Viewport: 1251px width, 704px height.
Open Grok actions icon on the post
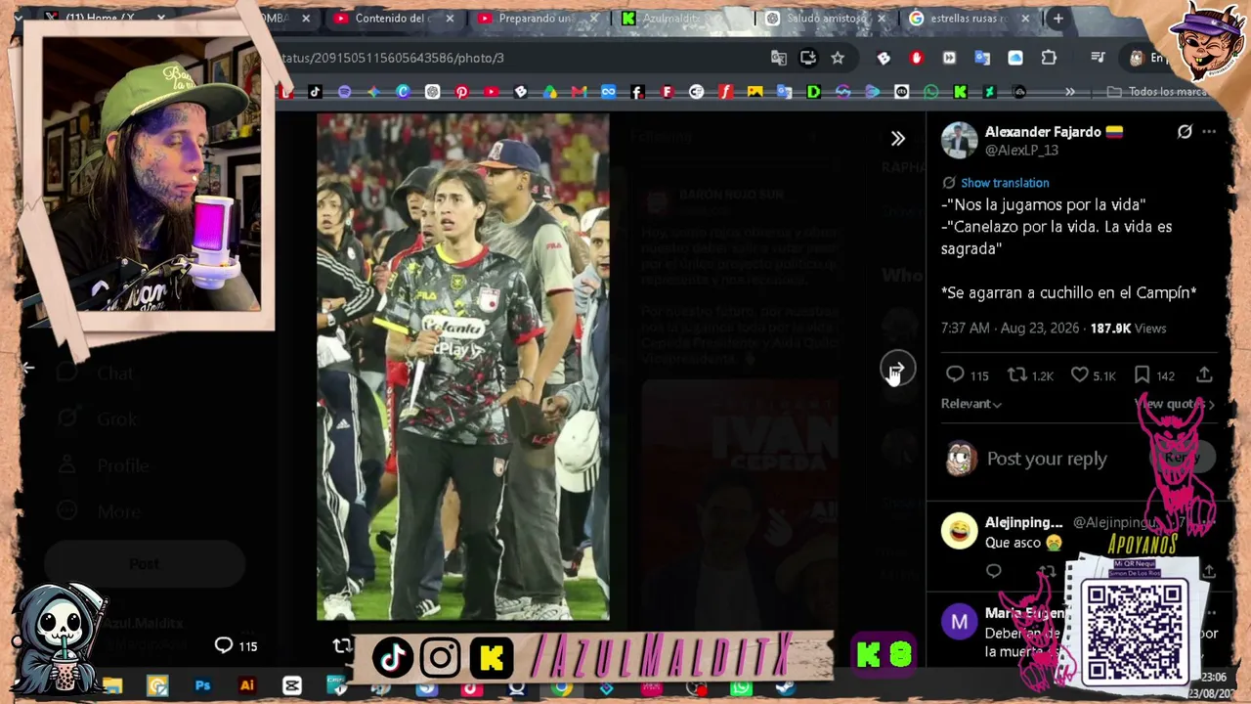pos(1185,132)
